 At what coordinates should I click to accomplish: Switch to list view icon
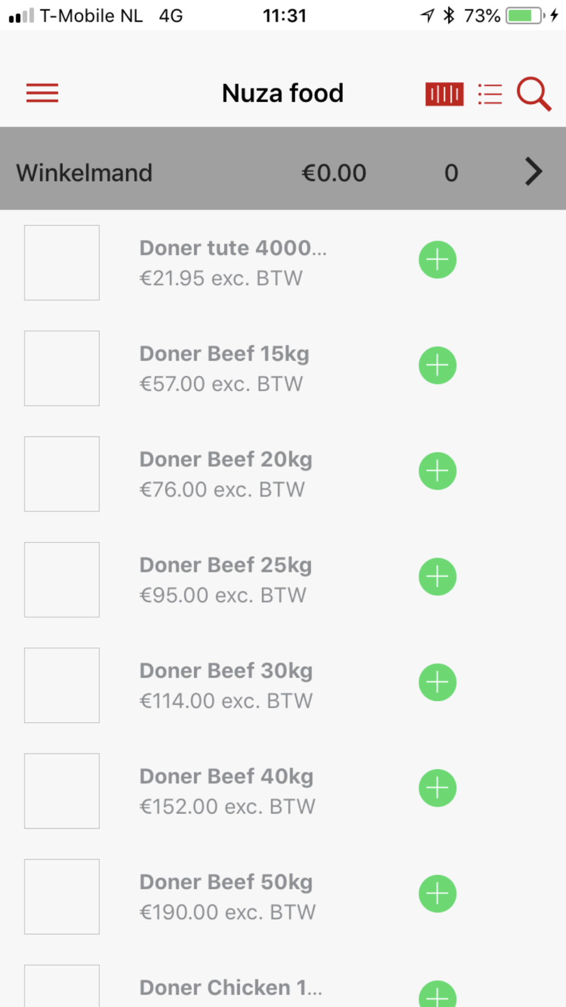(490, 93)
